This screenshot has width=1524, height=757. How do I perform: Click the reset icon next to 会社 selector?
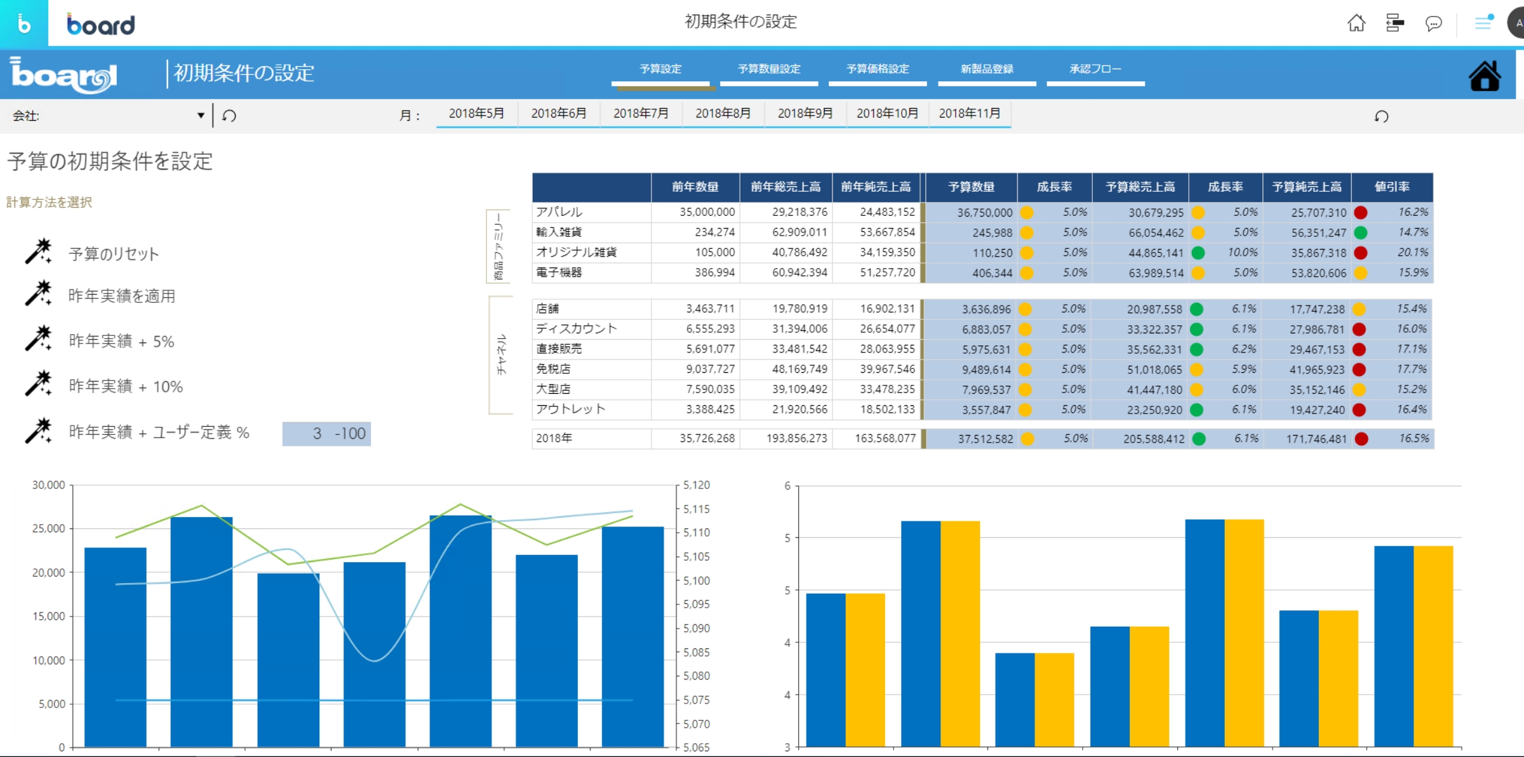(x=229, y=116)
